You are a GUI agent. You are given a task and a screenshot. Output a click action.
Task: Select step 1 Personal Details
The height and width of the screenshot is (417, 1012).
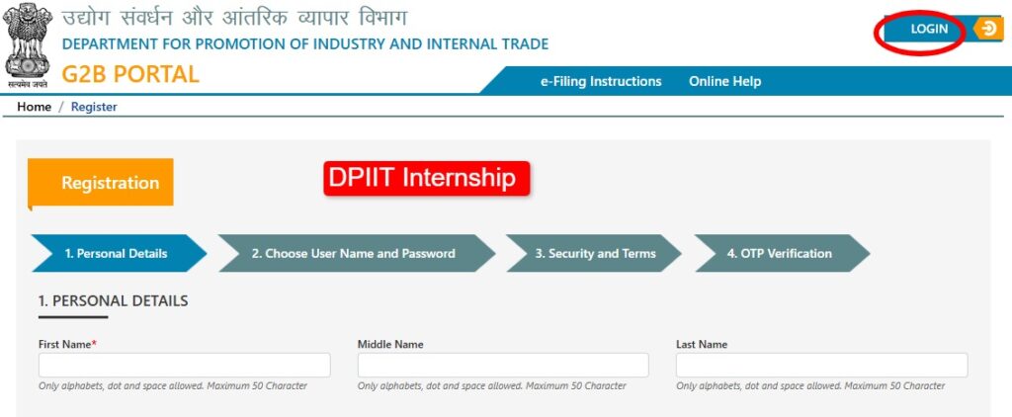(x=116, y=253)
